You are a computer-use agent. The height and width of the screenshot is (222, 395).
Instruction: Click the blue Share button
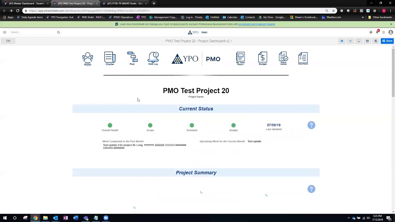click(387, 41)
